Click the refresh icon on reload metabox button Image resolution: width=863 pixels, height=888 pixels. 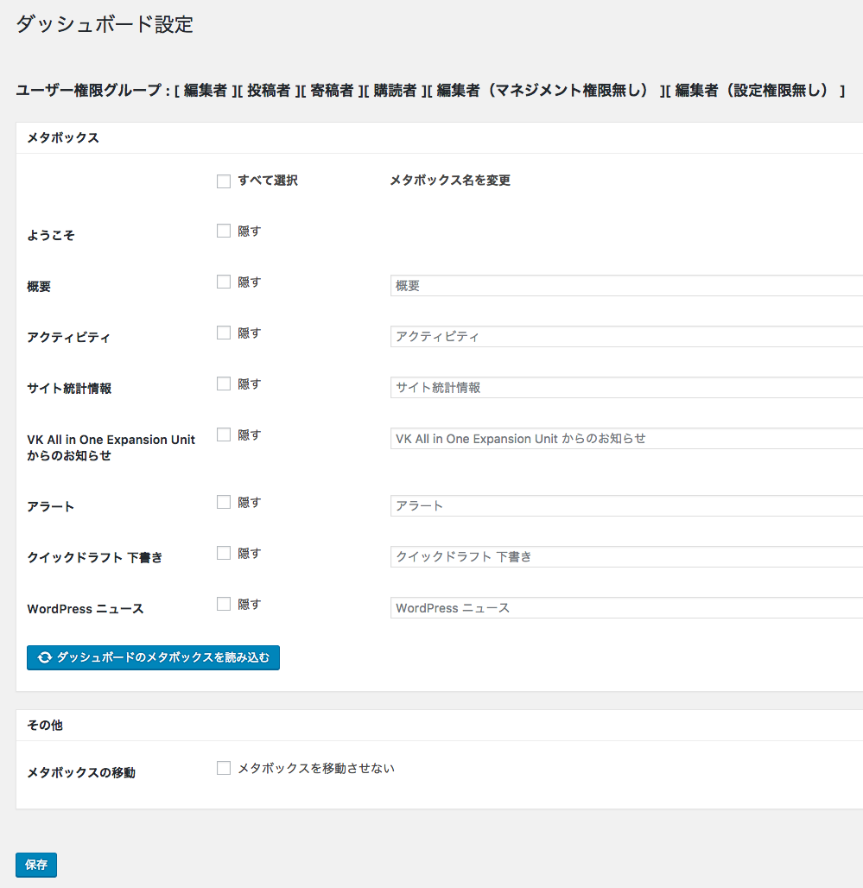pos(45,658)
